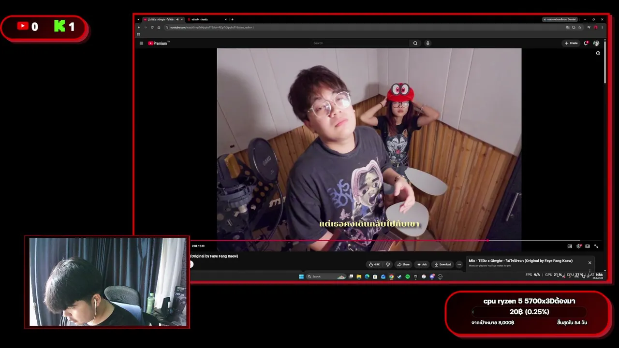
Task: Open Steam from the taskbar
Action: tap(399, 277)
